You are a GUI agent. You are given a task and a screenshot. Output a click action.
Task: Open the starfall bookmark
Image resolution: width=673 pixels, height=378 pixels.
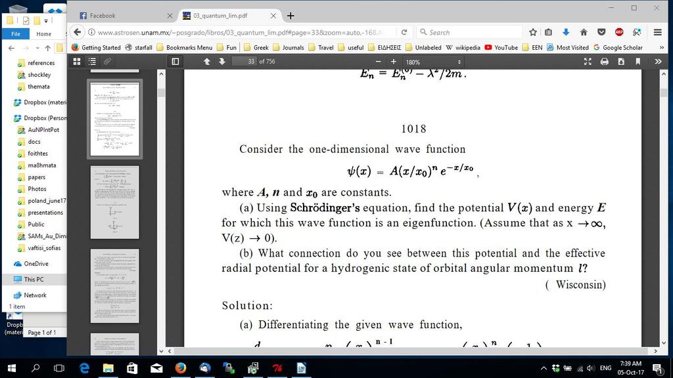click(139, 47)
